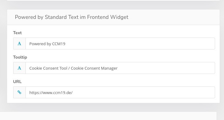Viewport: 224px width, 120px height.
Task: Click the empty card below the widget panel
Action: point(108,116)
